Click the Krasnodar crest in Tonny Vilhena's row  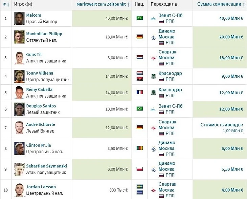click(154, 76)
